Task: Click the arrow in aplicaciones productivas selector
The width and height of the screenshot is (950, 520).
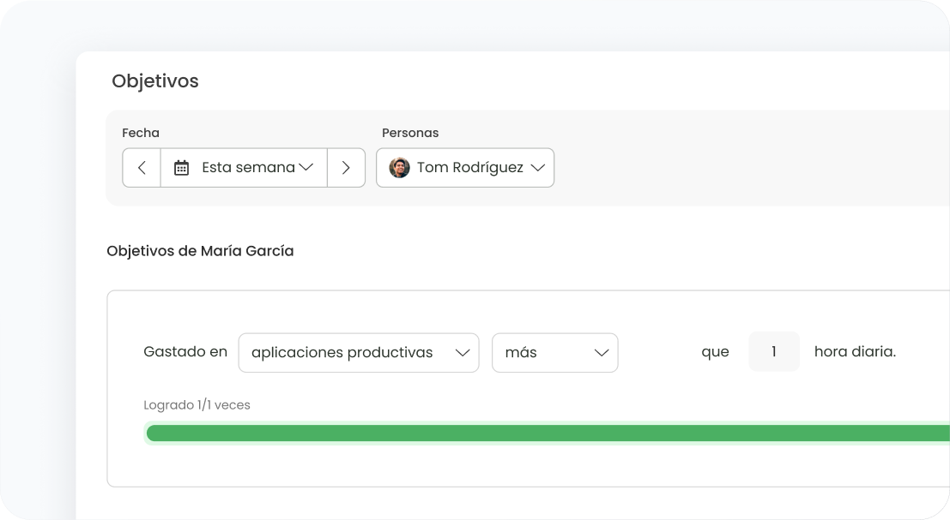Action: pyautogui.click(x=463, y=353)
